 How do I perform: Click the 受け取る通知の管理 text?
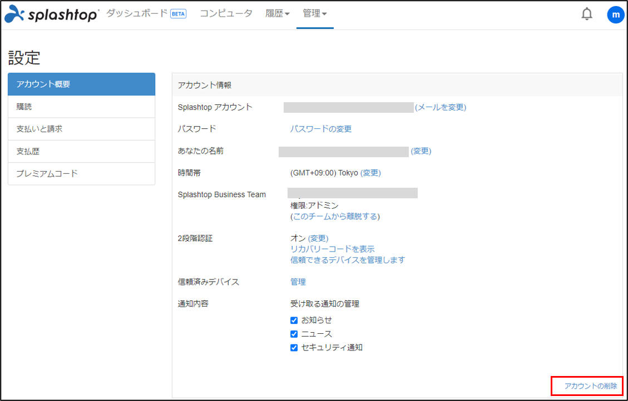(x=325, y=304)
